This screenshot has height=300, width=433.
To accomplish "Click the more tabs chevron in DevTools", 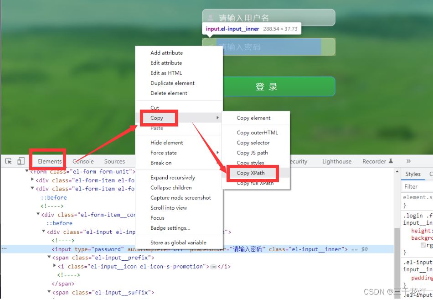I will point(408,161).
